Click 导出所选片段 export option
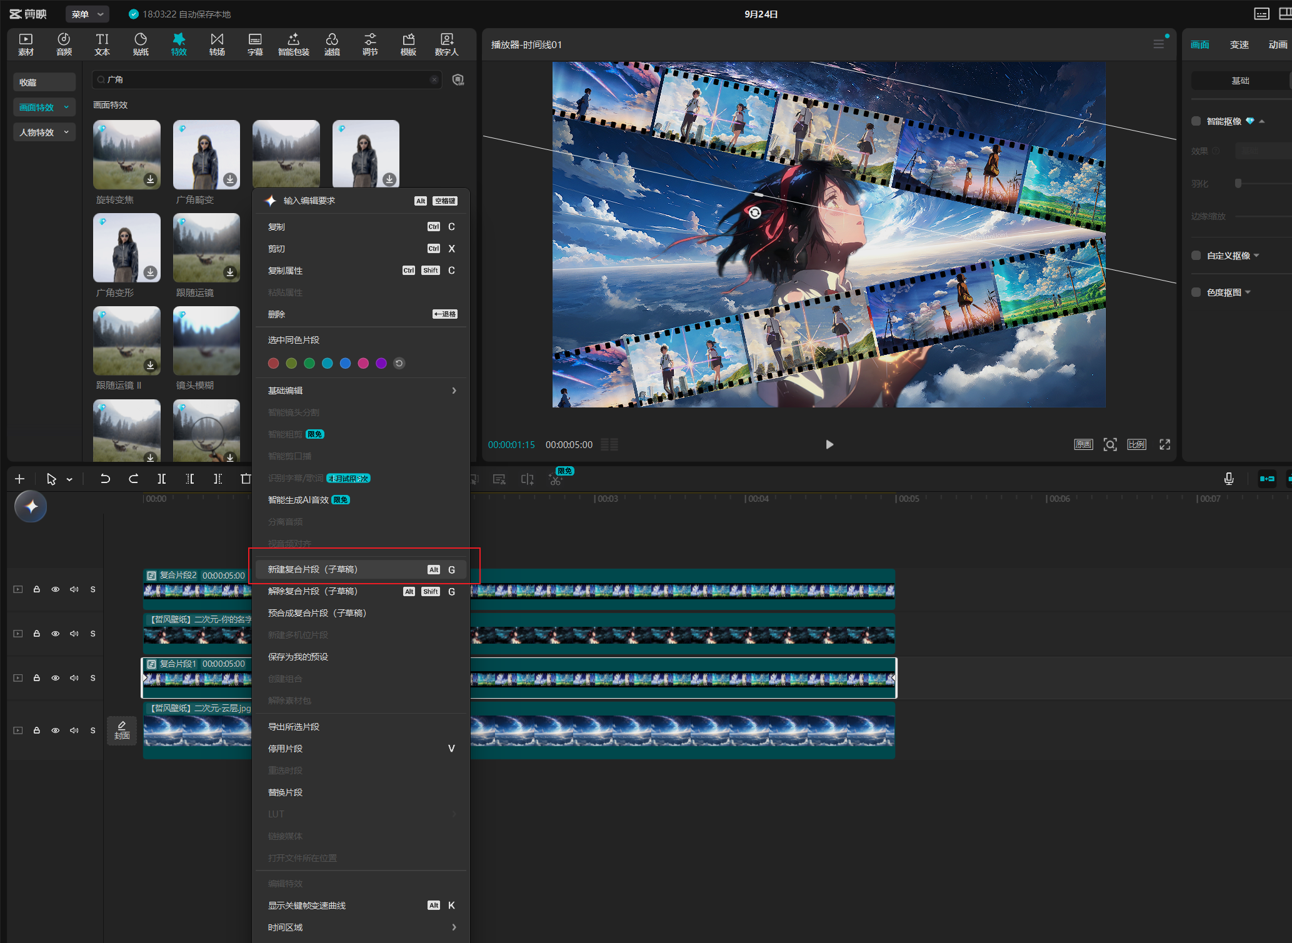Image resolution: width=1292 pixels, height=943 pixels. click(x=361, y=727)
